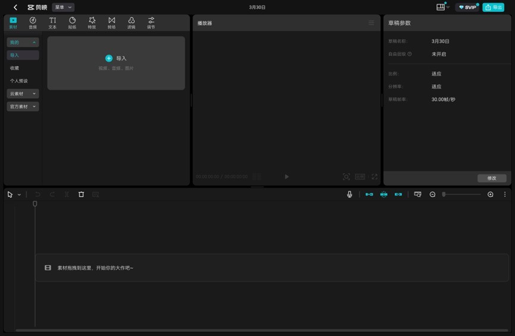Open the 特效 (Effects) panel
The image size is (515, 336).
[x=92, y=23]
